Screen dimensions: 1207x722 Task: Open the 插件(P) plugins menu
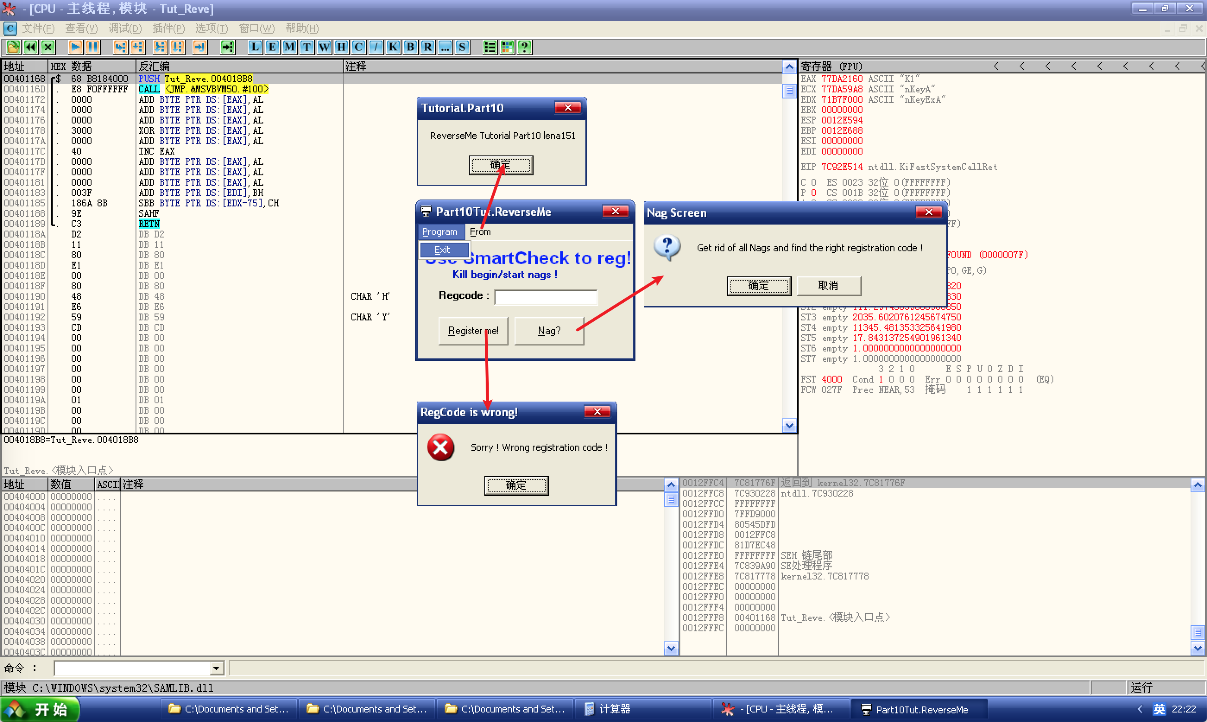click(x=168, y=28)
